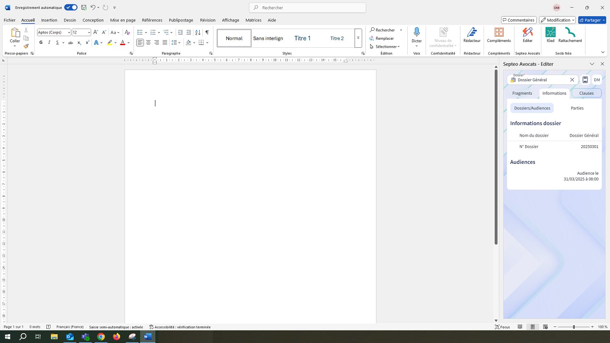Right-align the paragraph
Viewport: 610px width, 343px height.
pyautogui.click(x=157, y=42)
